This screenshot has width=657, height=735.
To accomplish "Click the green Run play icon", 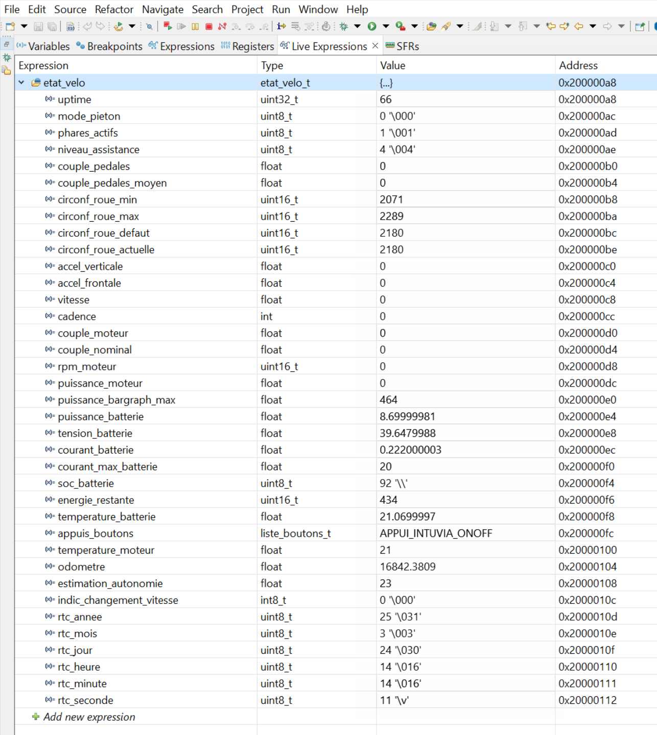I will click(372, 27).
